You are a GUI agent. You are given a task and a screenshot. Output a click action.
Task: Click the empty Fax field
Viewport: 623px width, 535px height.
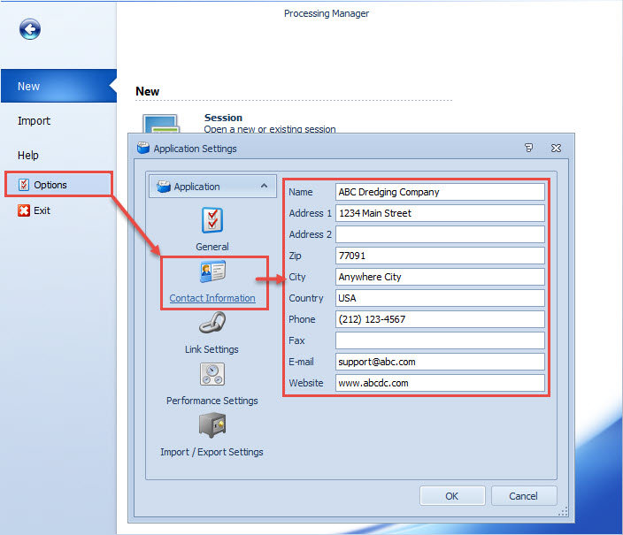click(x=440, y=340)
